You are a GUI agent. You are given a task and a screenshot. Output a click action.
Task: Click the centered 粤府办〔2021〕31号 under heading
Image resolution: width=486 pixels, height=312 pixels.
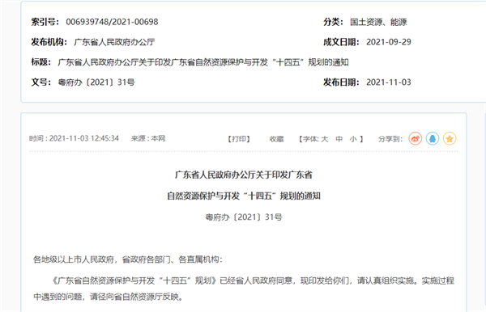point(244,217)
